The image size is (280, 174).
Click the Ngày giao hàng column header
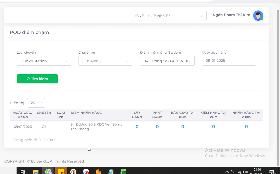click(23, 115)
